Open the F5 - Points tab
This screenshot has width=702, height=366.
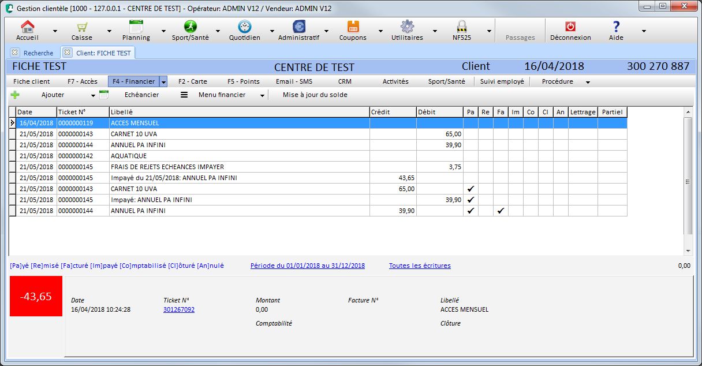244,81
